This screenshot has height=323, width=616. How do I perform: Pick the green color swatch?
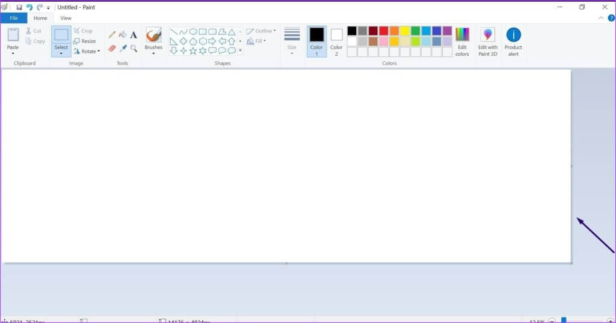[416, 31]
